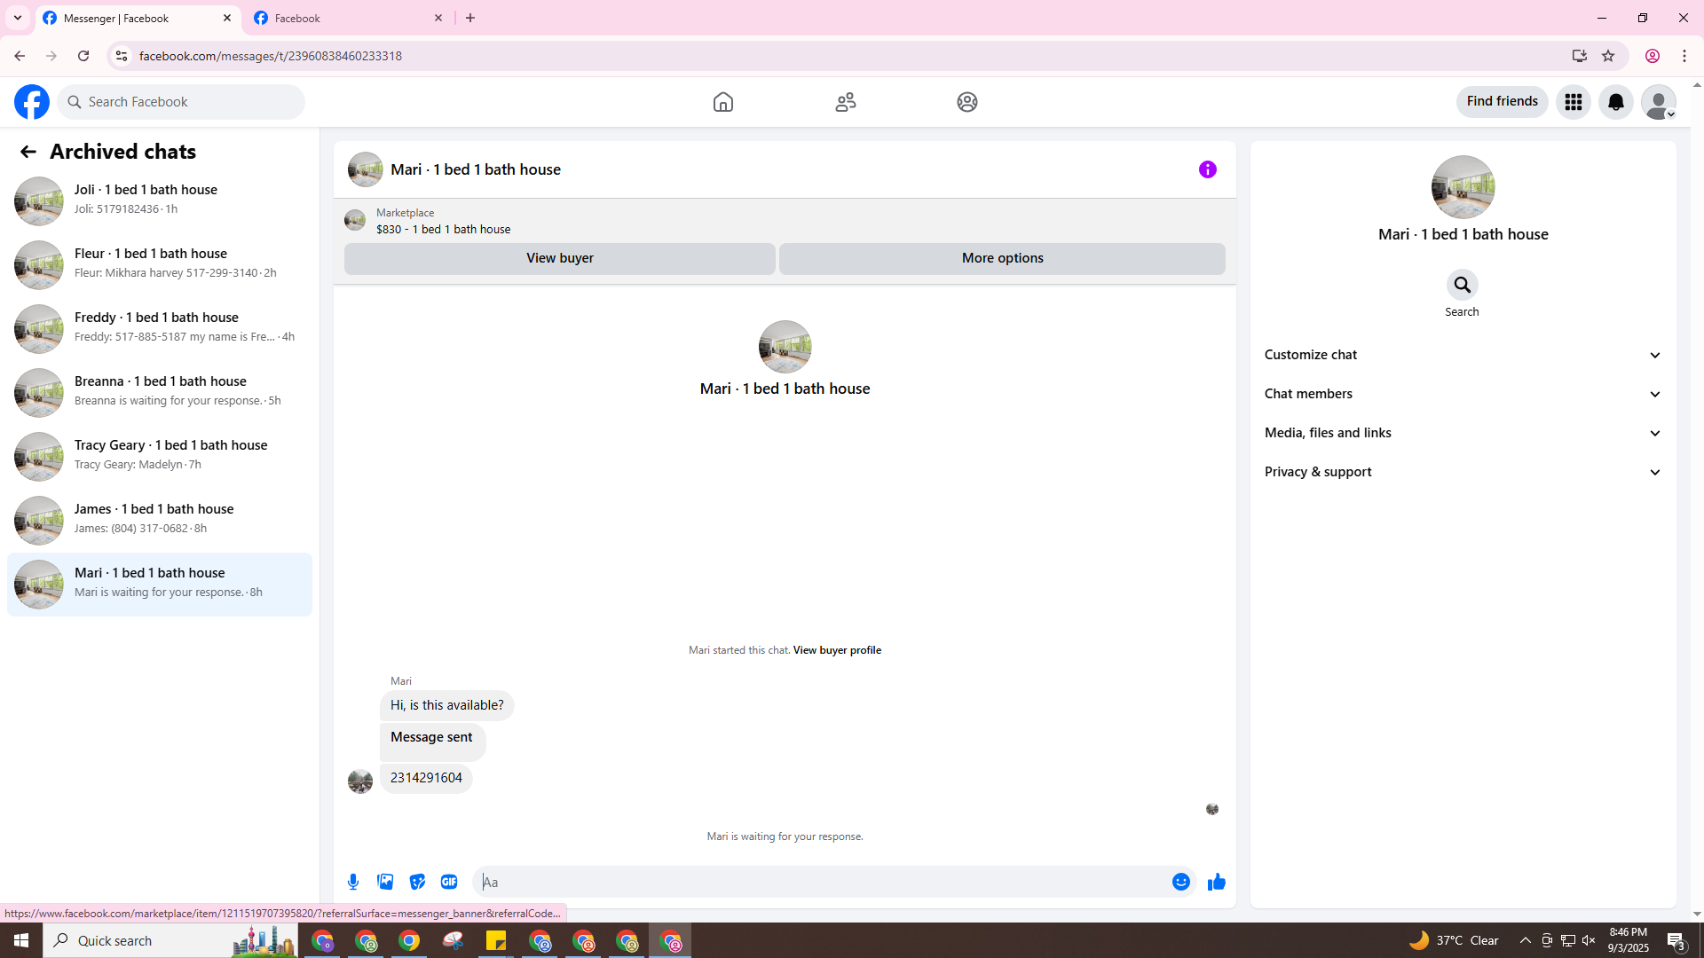Open Freddy archived chat

point(160,328)
